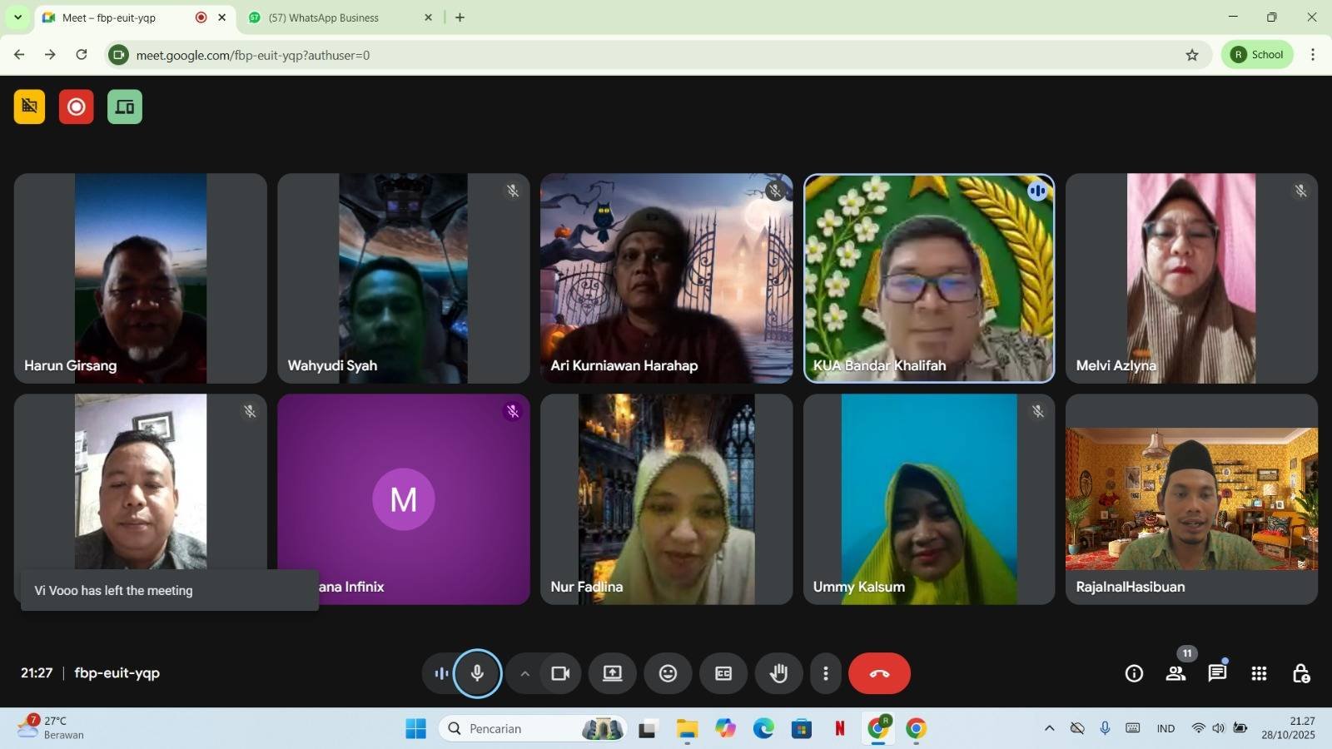Open Chrome three-dot menu
This screenshot has height=749, width=1332.
tap(1313, 55)
